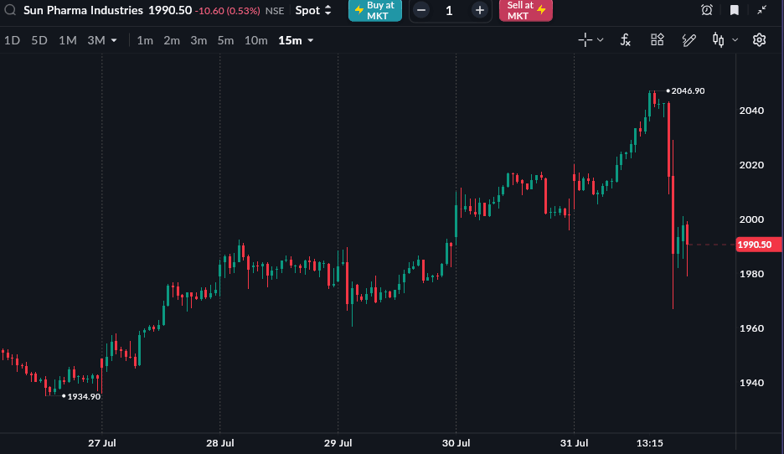Click the 30 Jul date label

pos(456,443)
